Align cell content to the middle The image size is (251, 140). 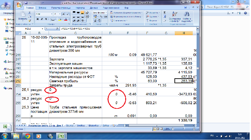point(78,12)
